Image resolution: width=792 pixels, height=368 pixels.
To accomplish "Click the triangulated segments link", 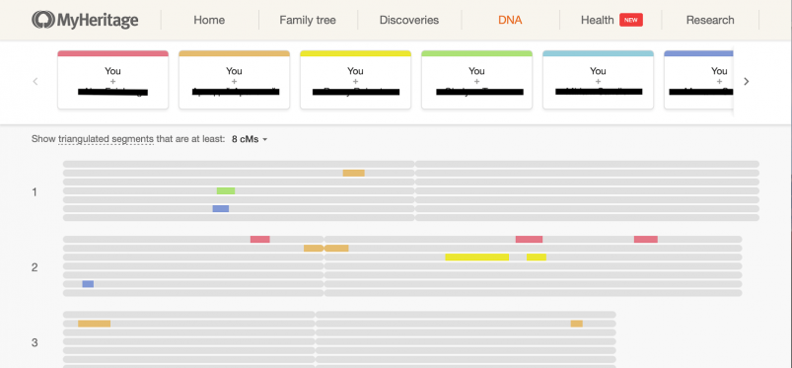I will click(107, 139).
